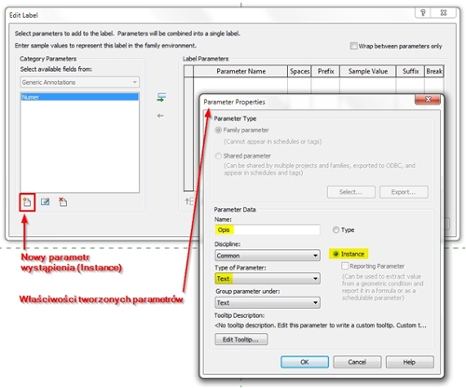Image resolution: width=466 pixels, height=388 pixels.
Task: Select the Instance radio button
Action: pyautogui.click(x=336, y=254)
